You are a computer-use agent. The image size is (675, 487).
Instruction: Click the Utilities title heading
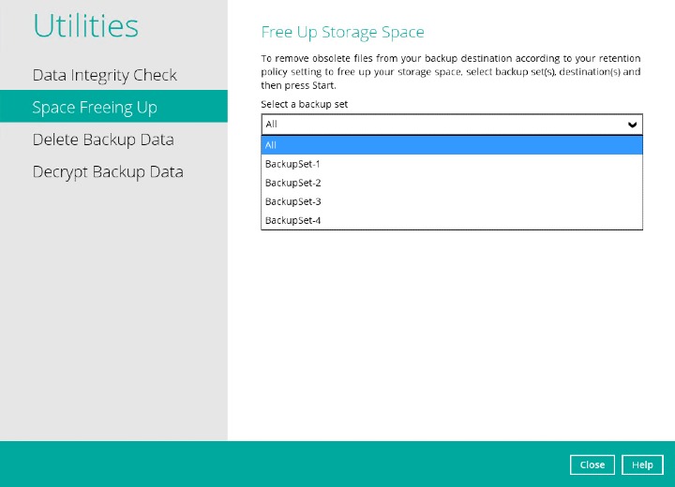[x=86, y=26]
